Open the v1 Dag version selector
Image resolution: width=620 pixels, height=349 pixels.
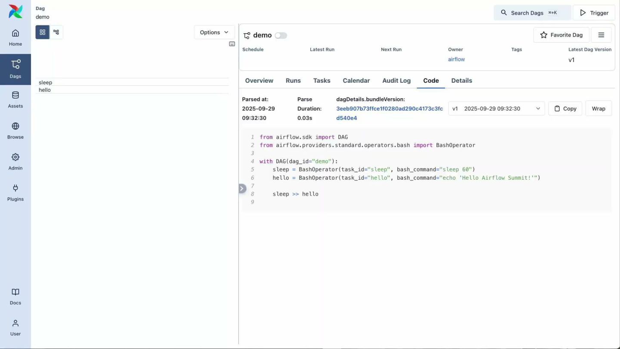click(496, 109)
